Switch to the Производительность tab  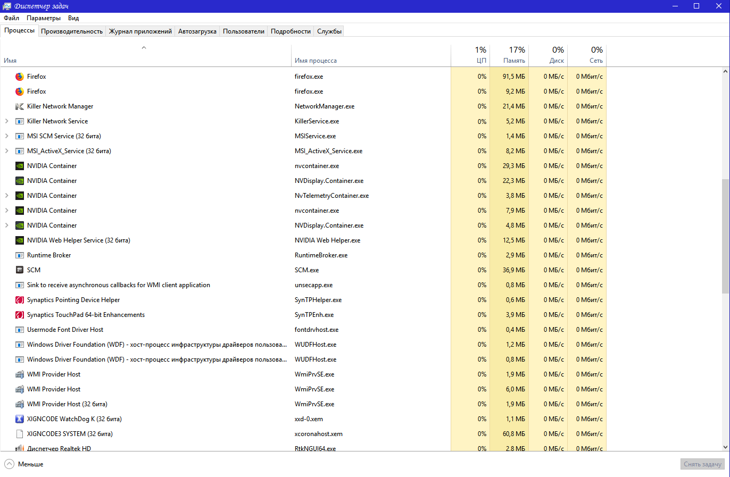pyautogui.click(x=72, y=31)
